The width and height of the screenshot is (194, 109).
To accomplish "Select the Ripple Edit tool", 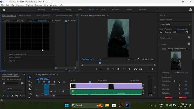I will tap(30, 85).
